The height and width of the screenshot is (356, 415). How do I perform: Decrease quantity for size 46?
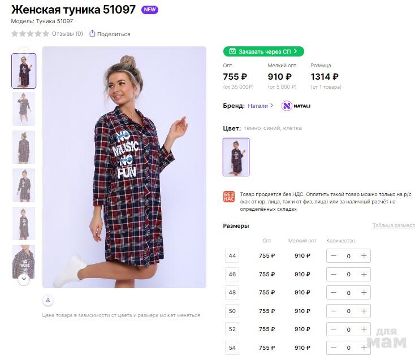click(334, 274)
